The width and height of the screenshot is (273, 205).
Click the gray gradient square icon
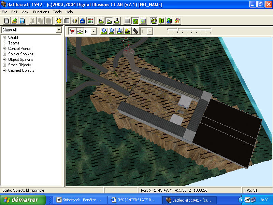(67, 21)
